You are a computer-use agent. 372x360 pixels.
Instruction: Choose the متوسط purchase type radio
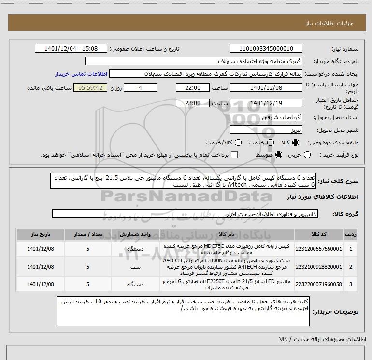click(x=279, y=155)
